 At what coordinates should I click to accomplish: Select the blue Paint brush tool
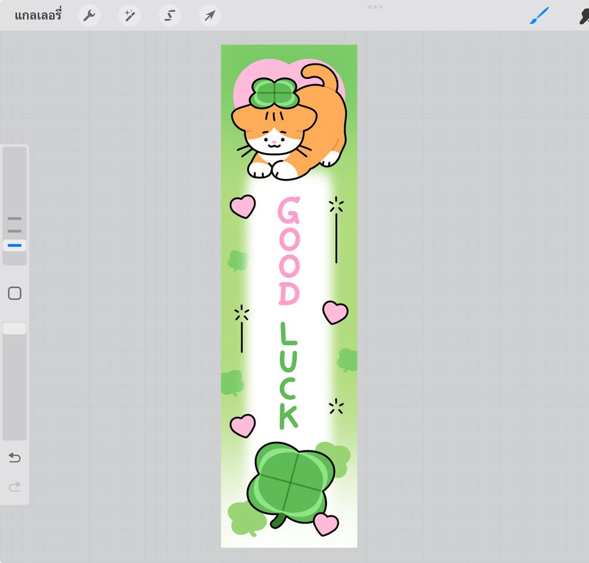coord(540,15)
